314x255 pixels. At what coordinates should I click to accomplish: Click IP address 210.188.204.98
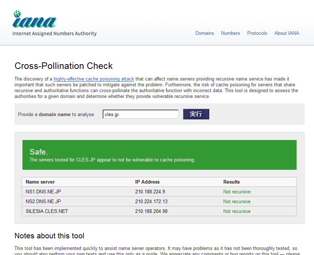(151, 211)
